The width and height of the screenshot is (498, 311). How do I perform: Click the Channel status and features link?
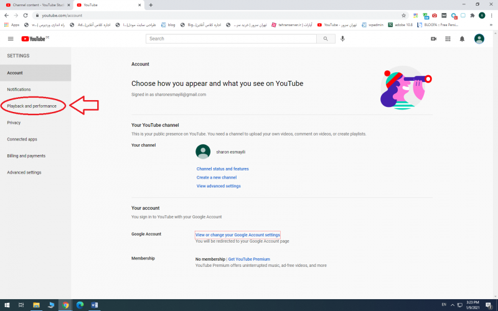(x=222, y=169)
